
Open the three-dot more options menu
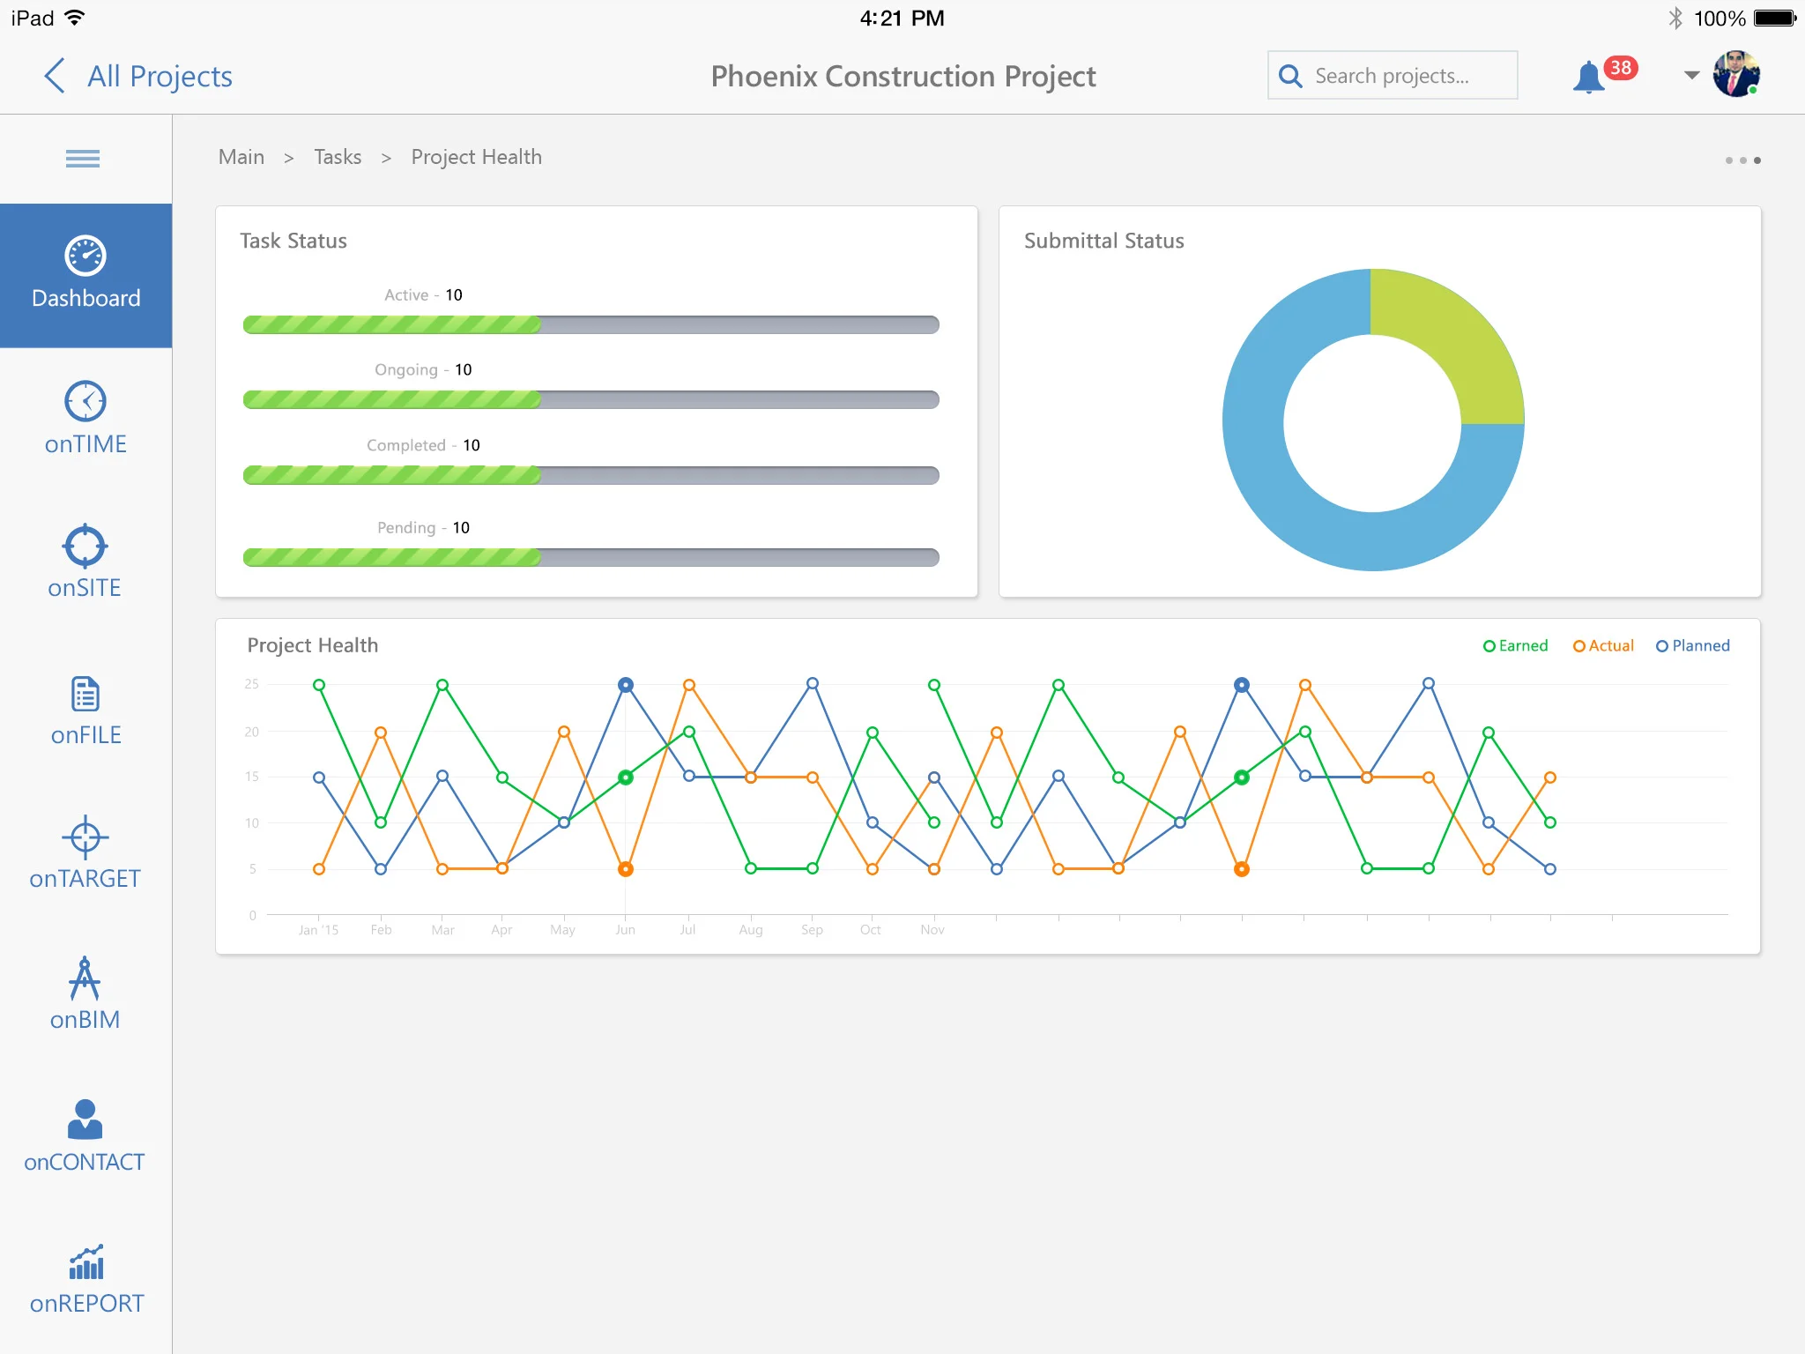point(1742,160)
